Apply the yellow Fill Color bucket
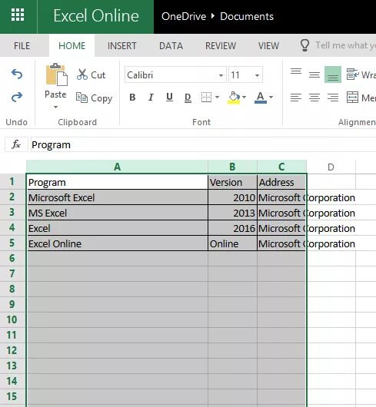This screenshot has width=376, height=407. pos(234,98)
